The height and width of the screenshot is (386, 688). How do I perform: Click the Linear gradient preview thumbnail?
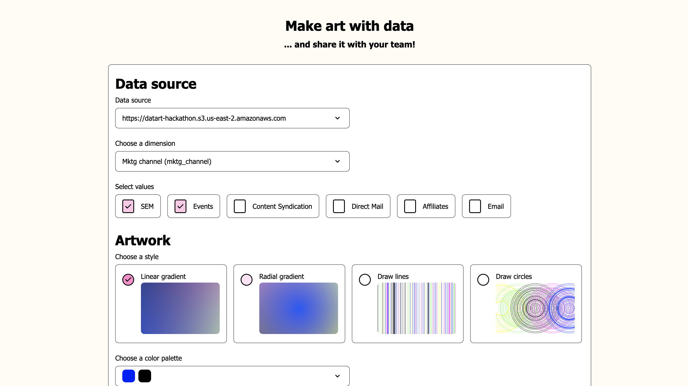pos(180,308)
